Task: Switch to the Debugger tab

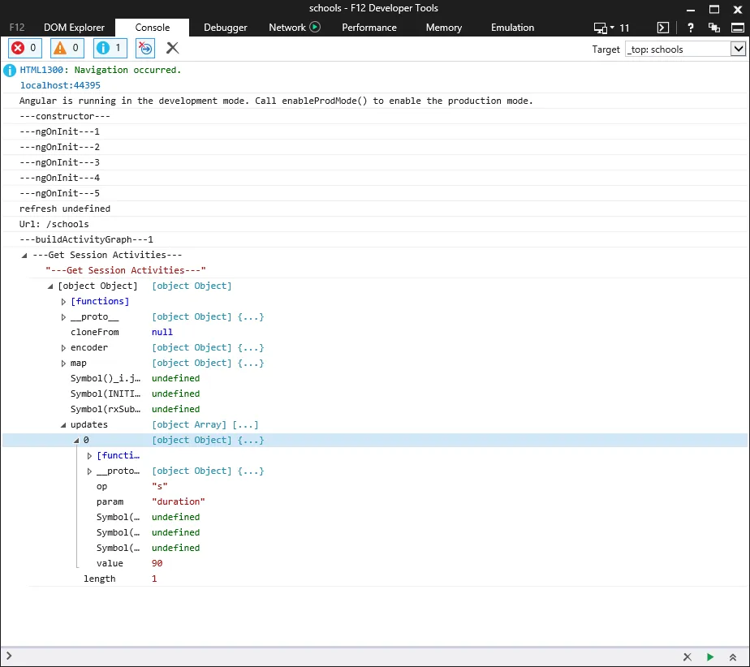Action: pyautogui.click(x=226, y=28)
